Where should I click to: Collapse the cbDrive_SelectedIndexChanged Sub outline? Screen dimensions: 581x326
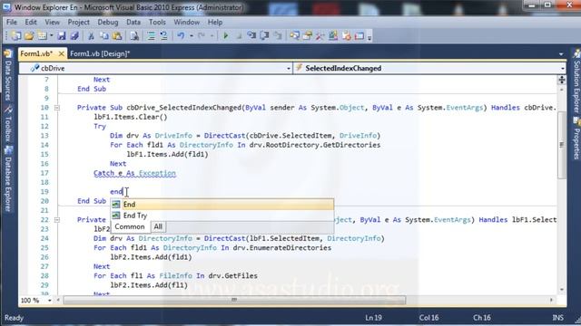coord(56,108)
